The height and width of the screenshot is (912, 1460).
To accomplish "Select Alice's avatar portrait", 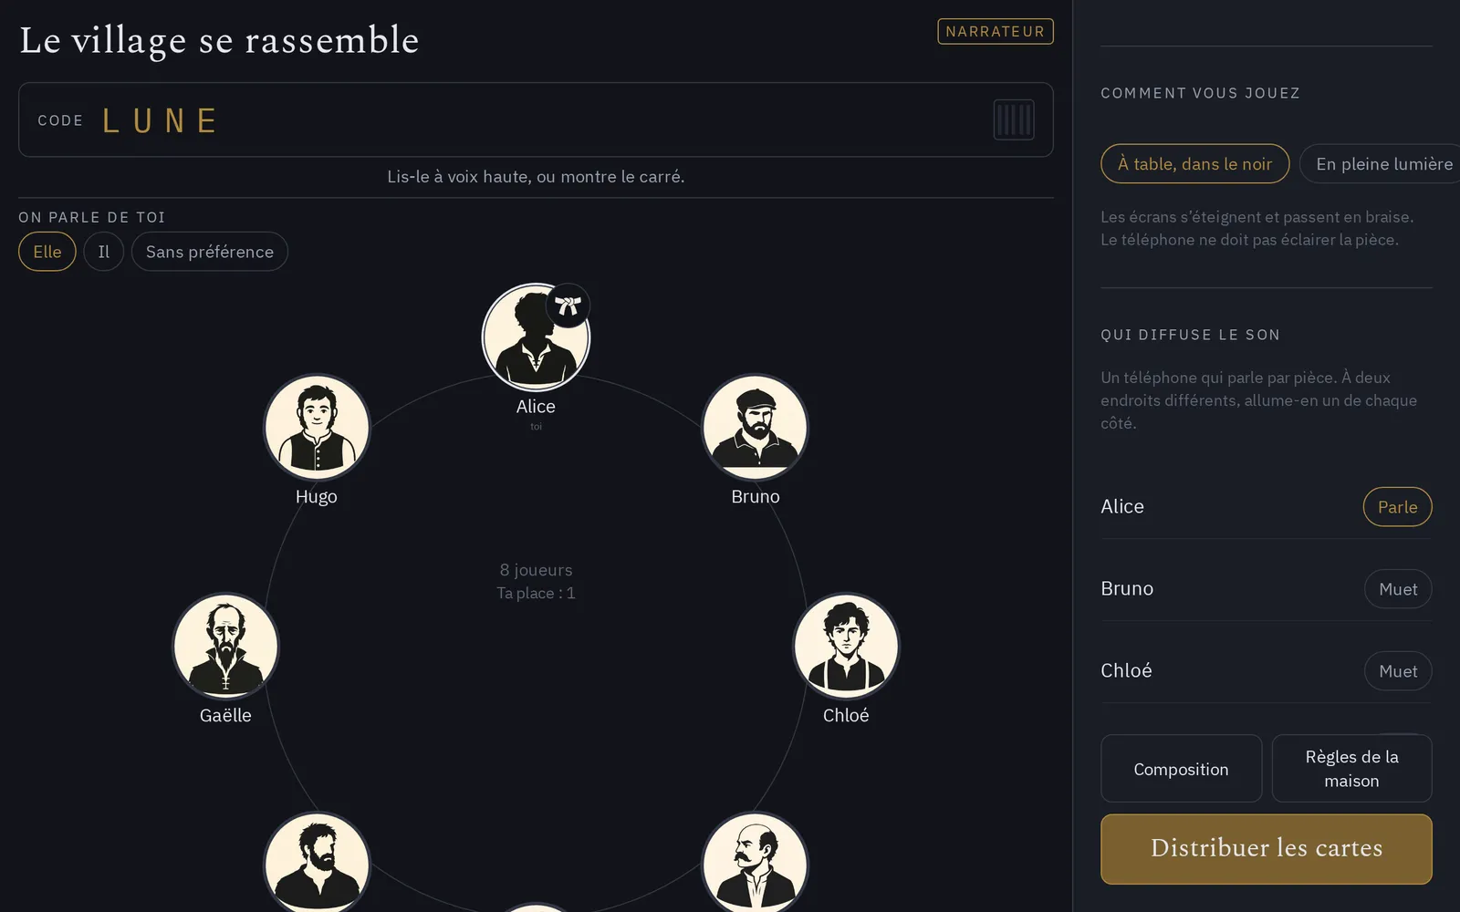I will pos(536,337).
